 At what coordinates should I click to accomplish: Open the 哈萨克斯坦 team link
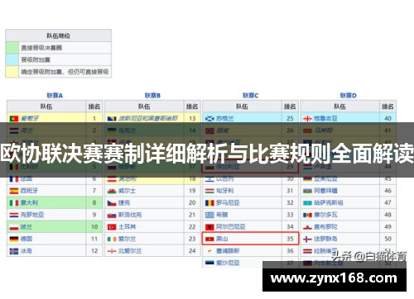click(x=329, y=203)
